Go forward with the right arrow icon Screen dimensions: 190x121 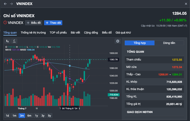coord(11,4)
